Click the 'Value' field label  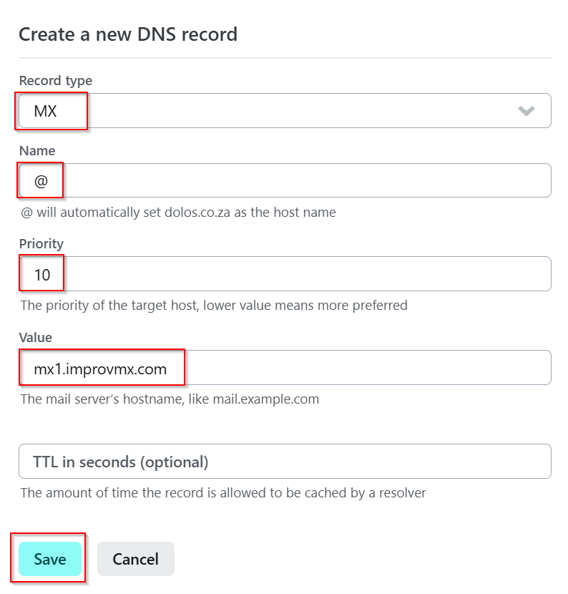[36, 337]
